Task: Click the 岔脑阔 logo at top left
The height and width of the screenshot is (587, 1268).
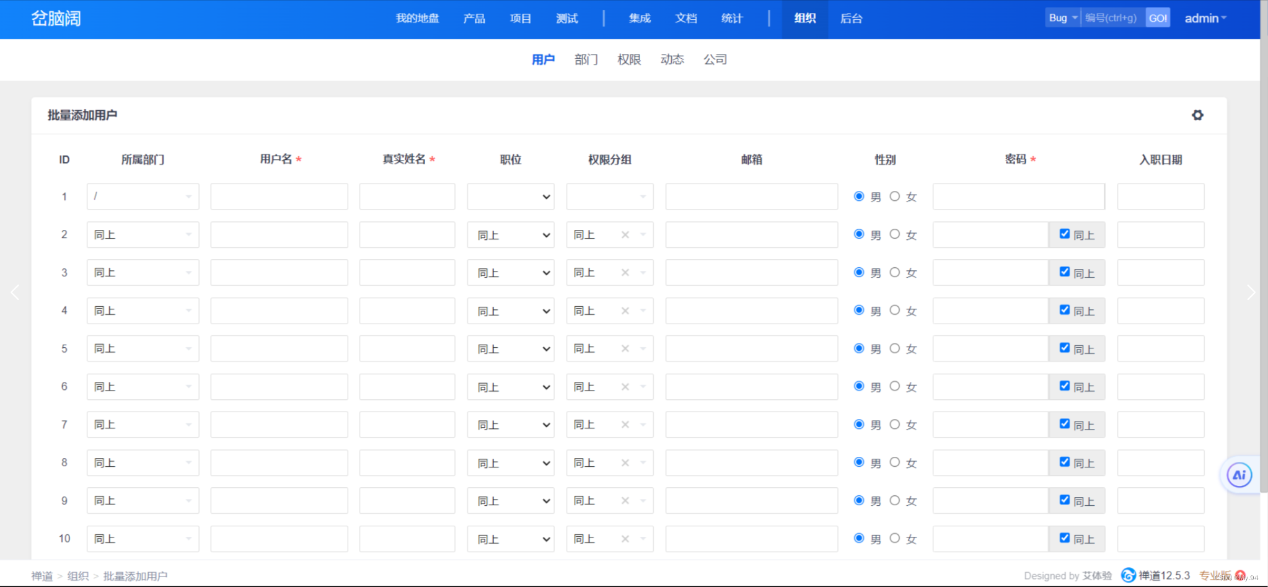Action: 56,18
